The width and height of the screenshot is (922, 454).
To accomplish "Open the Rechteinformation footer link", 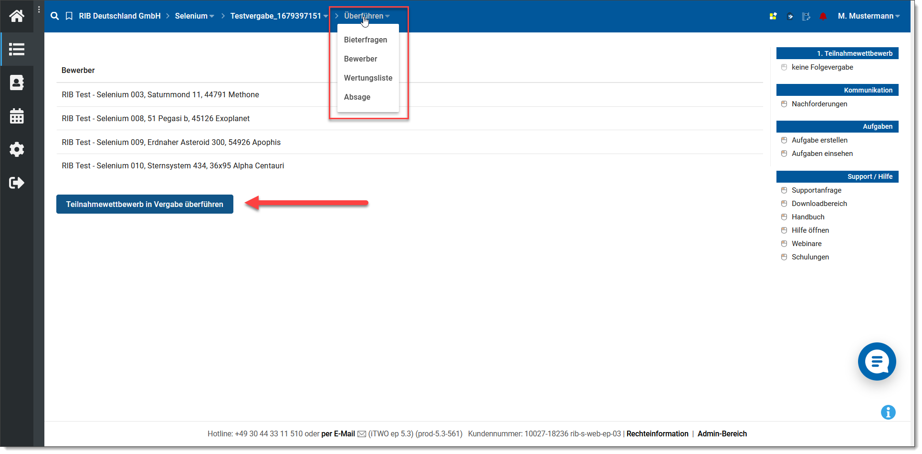I will coord(657,434).
